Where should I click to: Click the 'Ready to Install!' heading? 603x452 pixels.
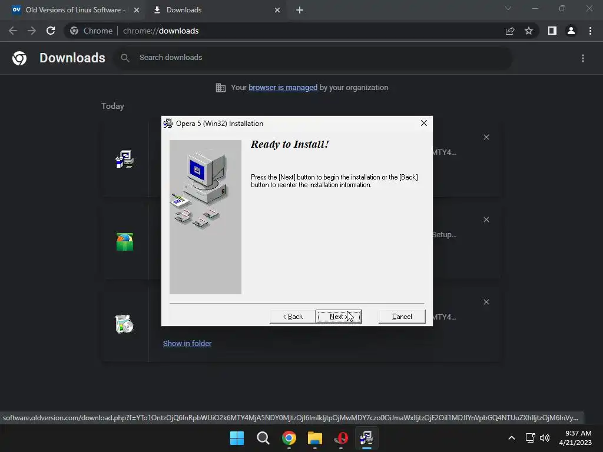290,145
